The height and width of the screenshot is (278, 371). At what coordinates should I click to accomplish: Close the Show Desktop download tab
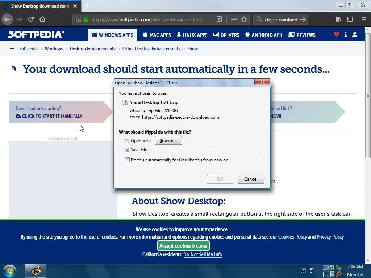(75, 6)
